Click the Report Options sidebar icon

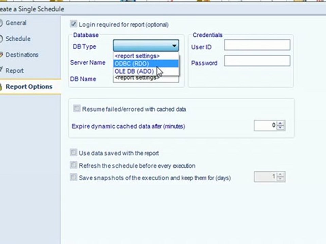tap(1, 87)
